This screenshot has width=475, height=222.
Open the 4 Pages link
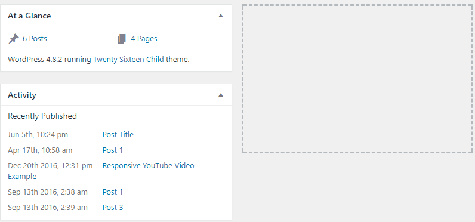pos(144,39)
